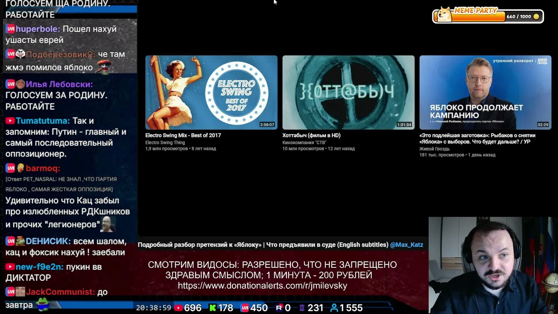This screenshot has height=314, width=558.
Task: Click the YouTube badge next to Tumatutuma
Action: (x=10, y=121)
